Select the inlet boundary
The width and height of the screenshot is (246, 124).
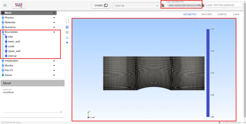[10, 37]
